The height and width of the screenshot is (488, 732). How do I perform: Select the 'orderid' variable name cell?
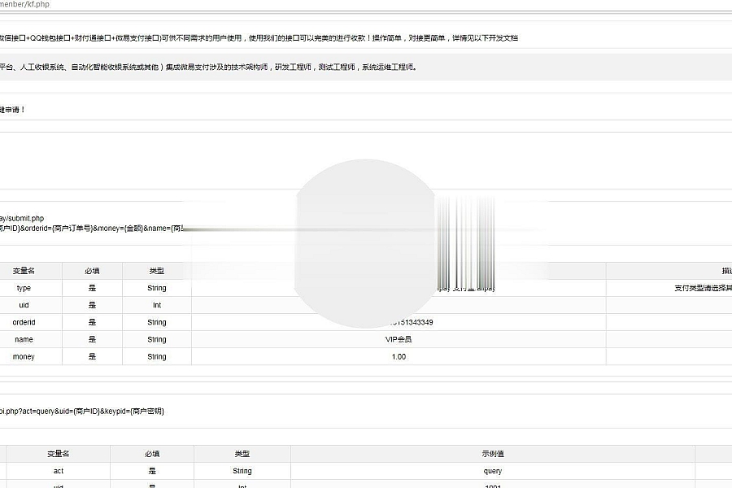24,322
